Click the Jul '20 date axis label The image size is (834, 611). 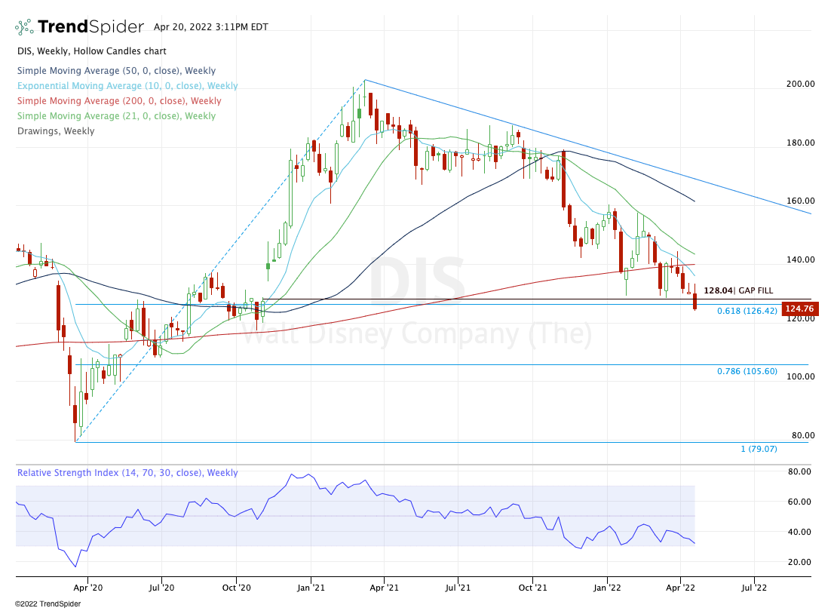pyautogui.click(x=161, y=588)
